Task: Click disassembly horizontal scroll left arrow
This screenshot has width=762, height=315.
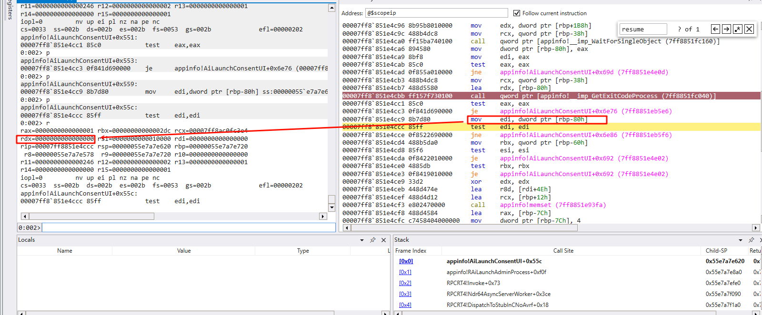Action: [x=346, y=228]
